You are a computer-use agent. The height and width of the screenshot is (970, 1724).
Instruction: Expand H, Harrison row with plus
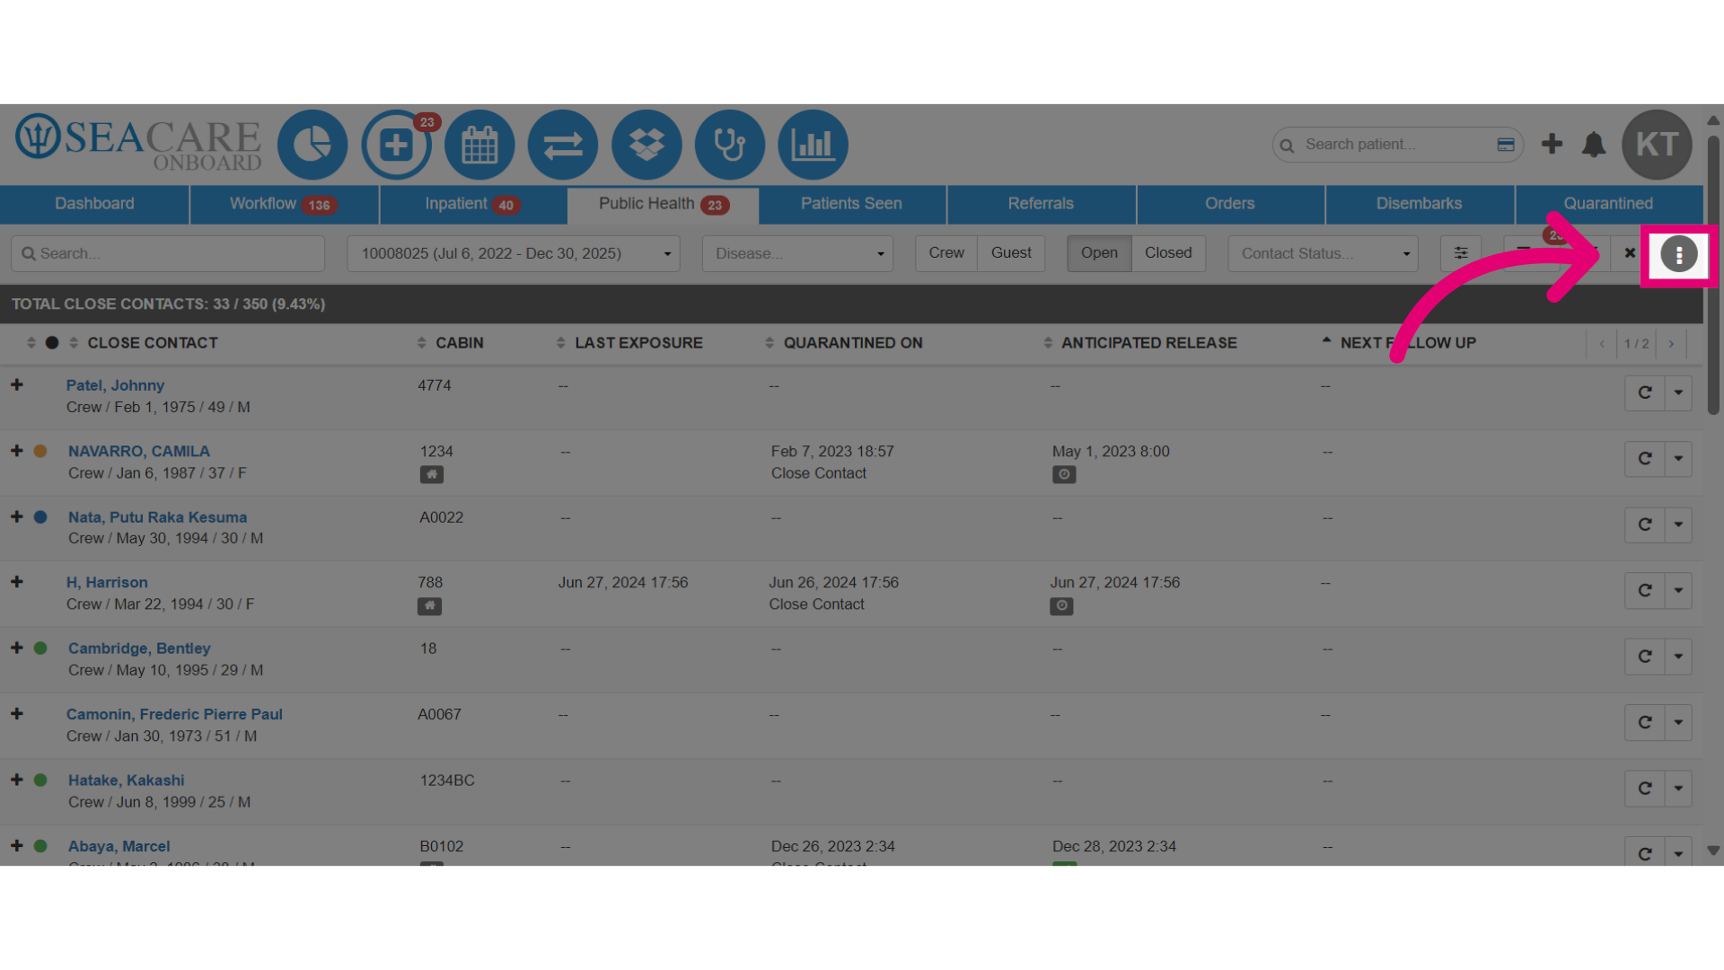pyautogui.click(x=16, y=582)
